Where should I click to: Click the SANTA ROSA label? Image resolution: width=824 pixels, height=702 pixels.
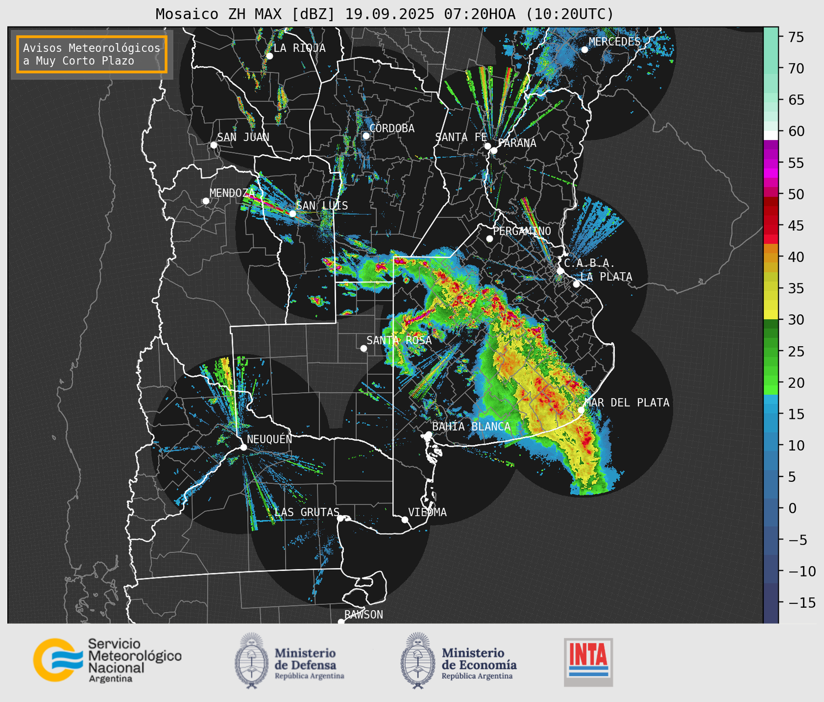399,340
